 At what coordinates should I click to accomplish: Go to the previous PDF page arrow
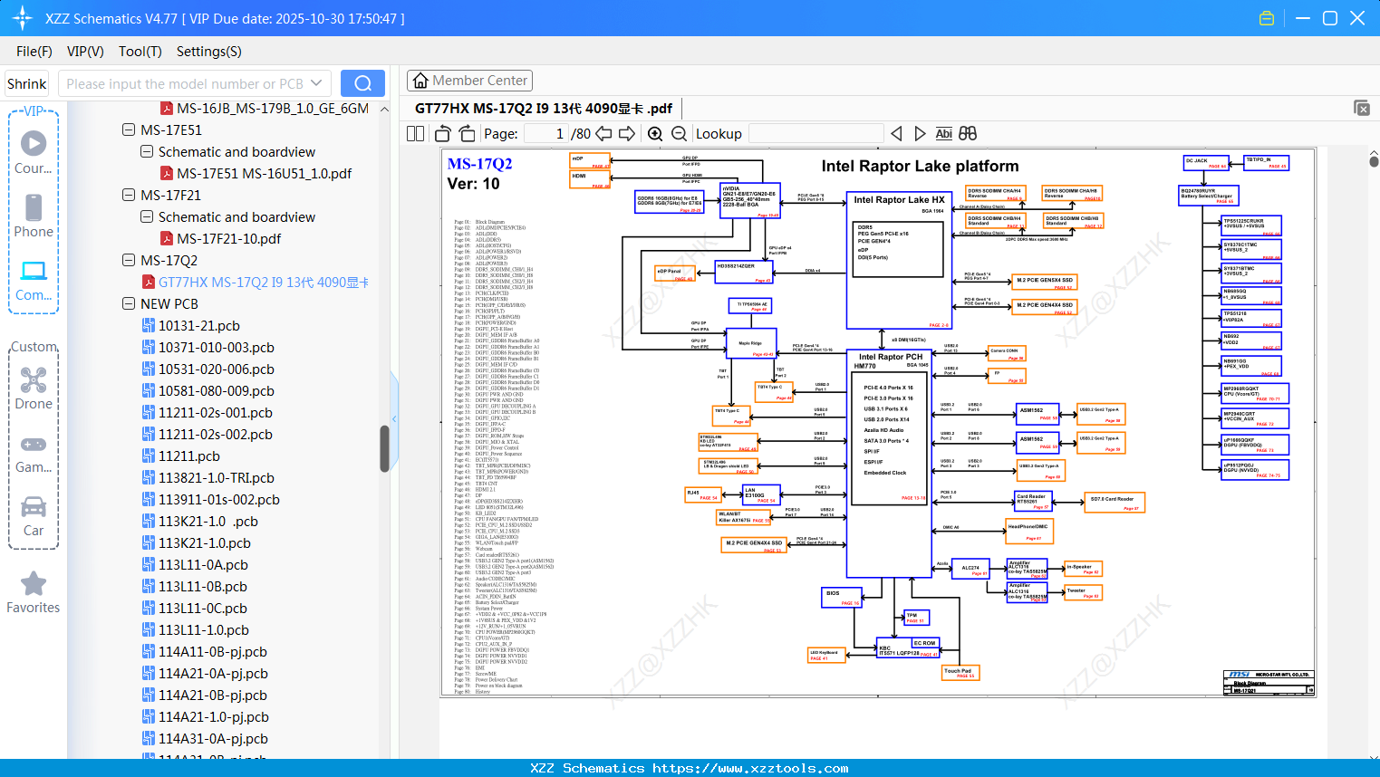tap(603, 134)
